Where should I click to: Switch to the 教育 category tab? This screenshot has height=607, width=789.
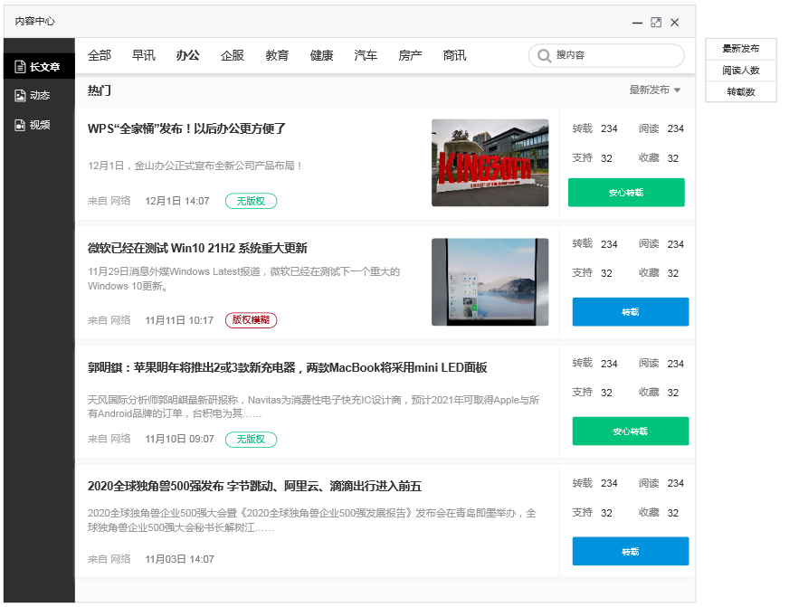(277, 55)
